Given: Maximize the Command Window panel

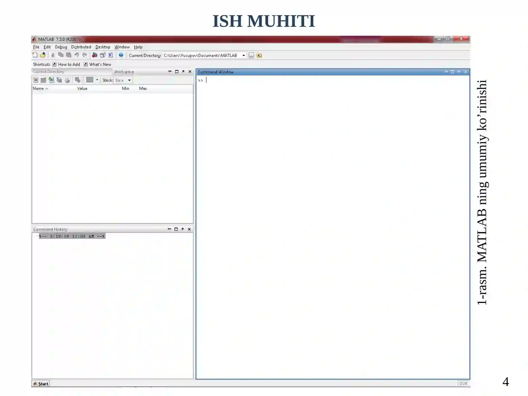Looking at the screenshot, I should (452, 72).
